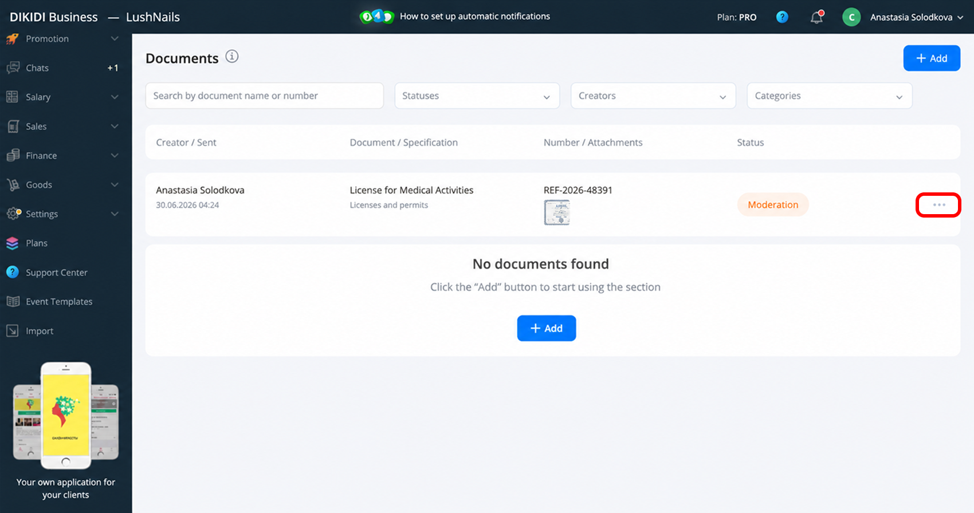
Task: Click the Plans layers icon
Action: click(13, 243)
